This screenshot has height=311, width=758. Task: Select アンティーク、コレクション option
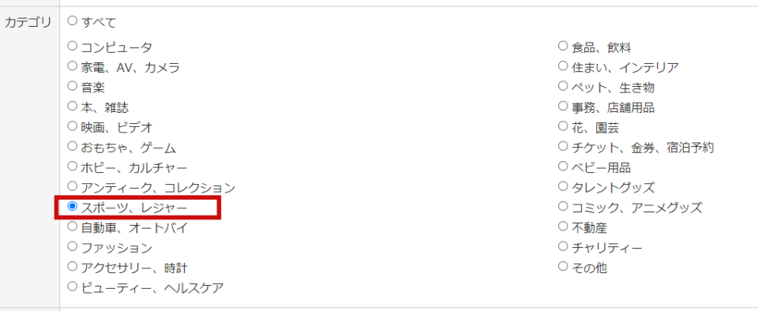pos(73,186)
